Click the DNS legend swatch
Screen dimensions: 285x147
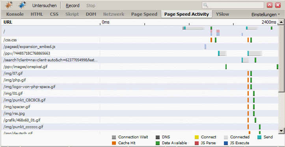coord(158,137)
